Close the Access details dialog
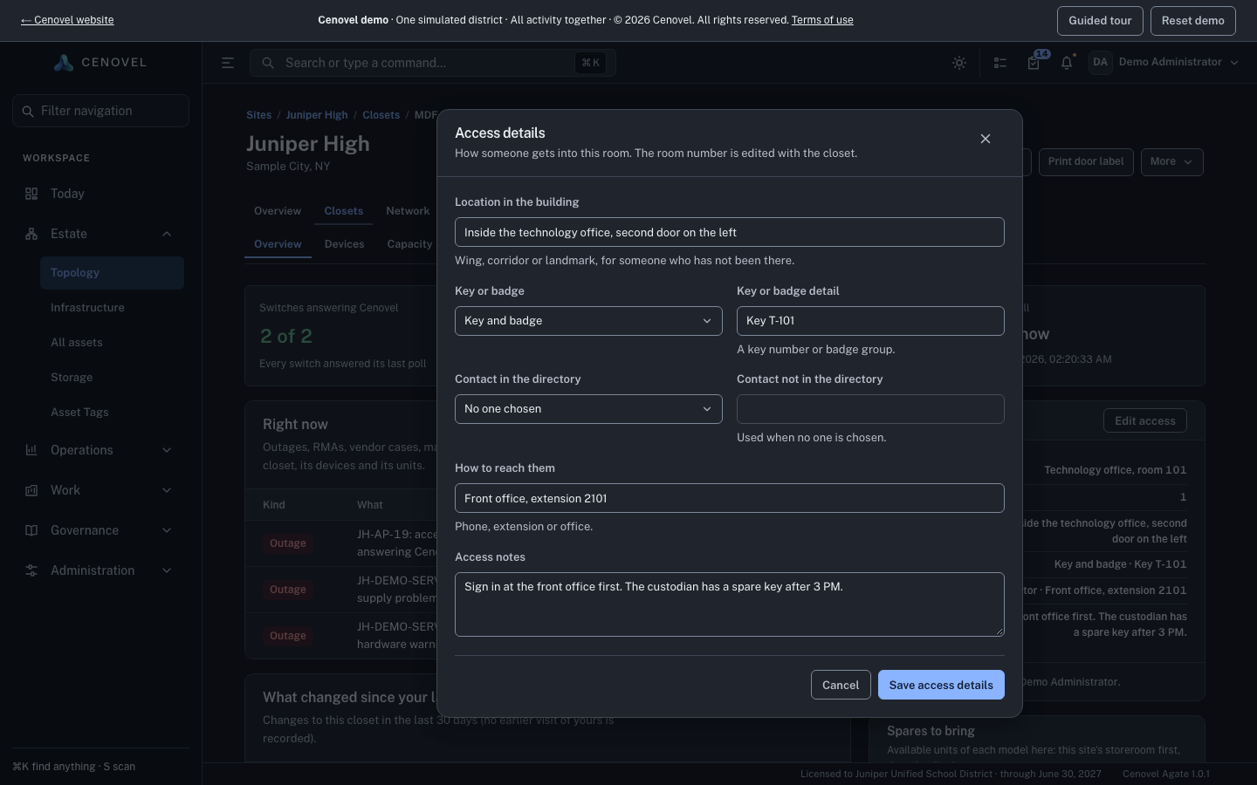The height and width of the screenshot is (785, 1257). [986, 139]
